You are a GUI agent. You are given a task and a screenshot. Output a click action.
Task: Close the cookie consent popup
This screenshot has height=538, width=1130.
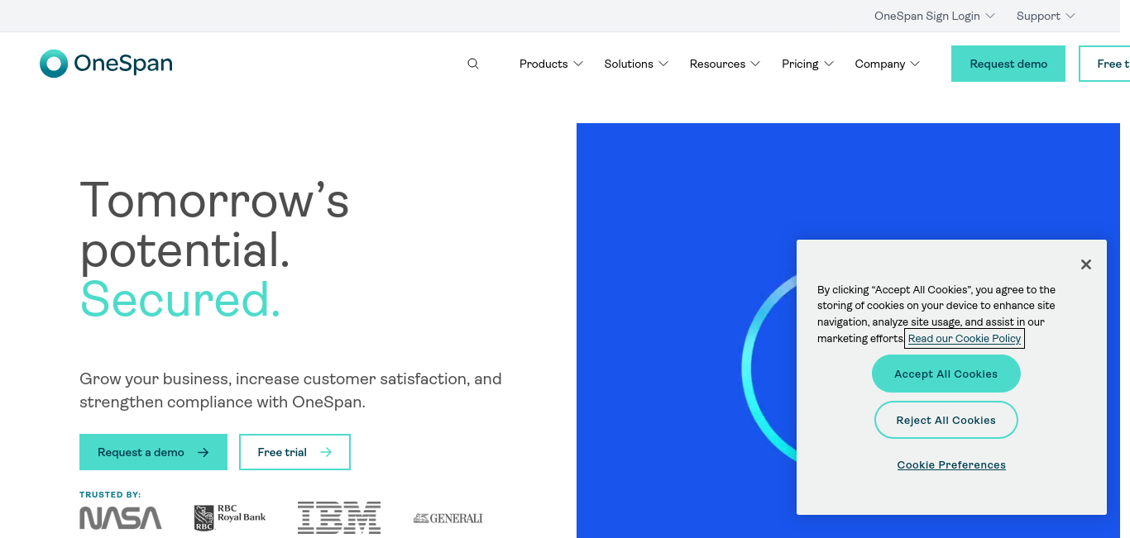coord(1086,264)
